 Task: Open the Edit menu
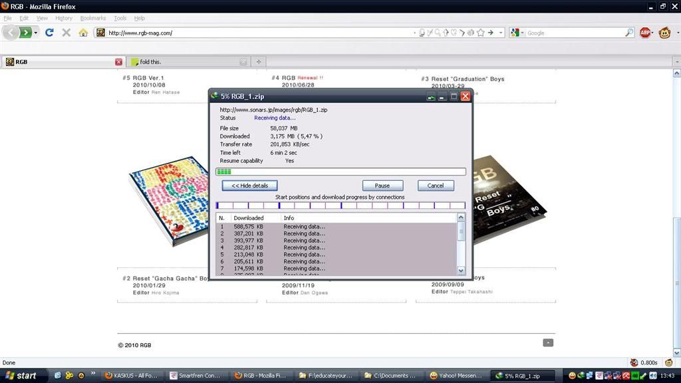tap(24, 18)
